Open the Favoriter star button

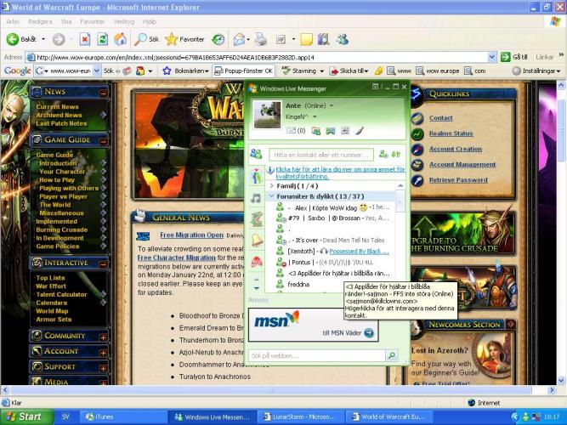coord(184,39)
